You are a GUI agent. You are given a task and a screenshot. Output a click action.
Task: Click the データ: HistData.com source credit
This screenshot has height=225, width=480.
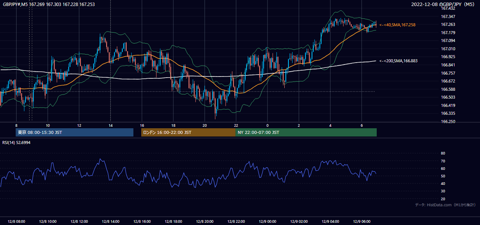445,205
